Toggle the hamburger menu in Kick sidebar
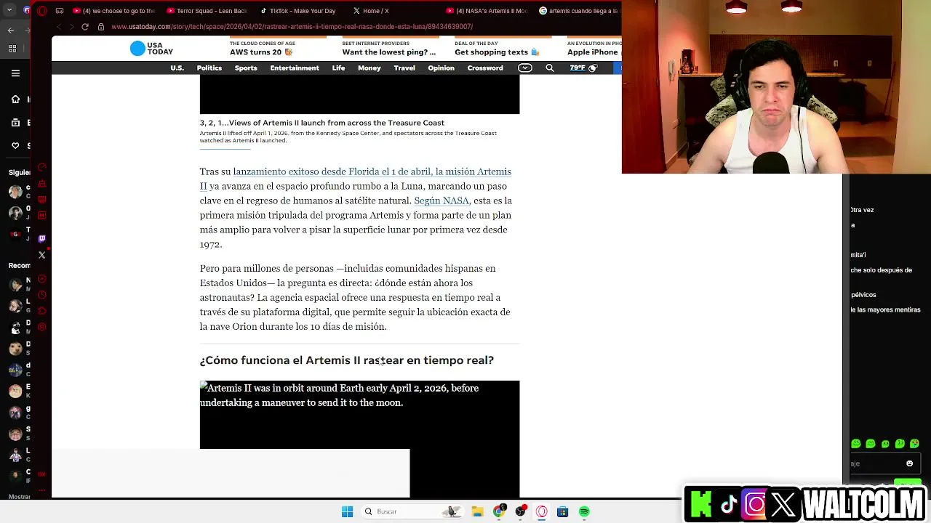This screenshot has height=523, width=931. tap(15, 73)
